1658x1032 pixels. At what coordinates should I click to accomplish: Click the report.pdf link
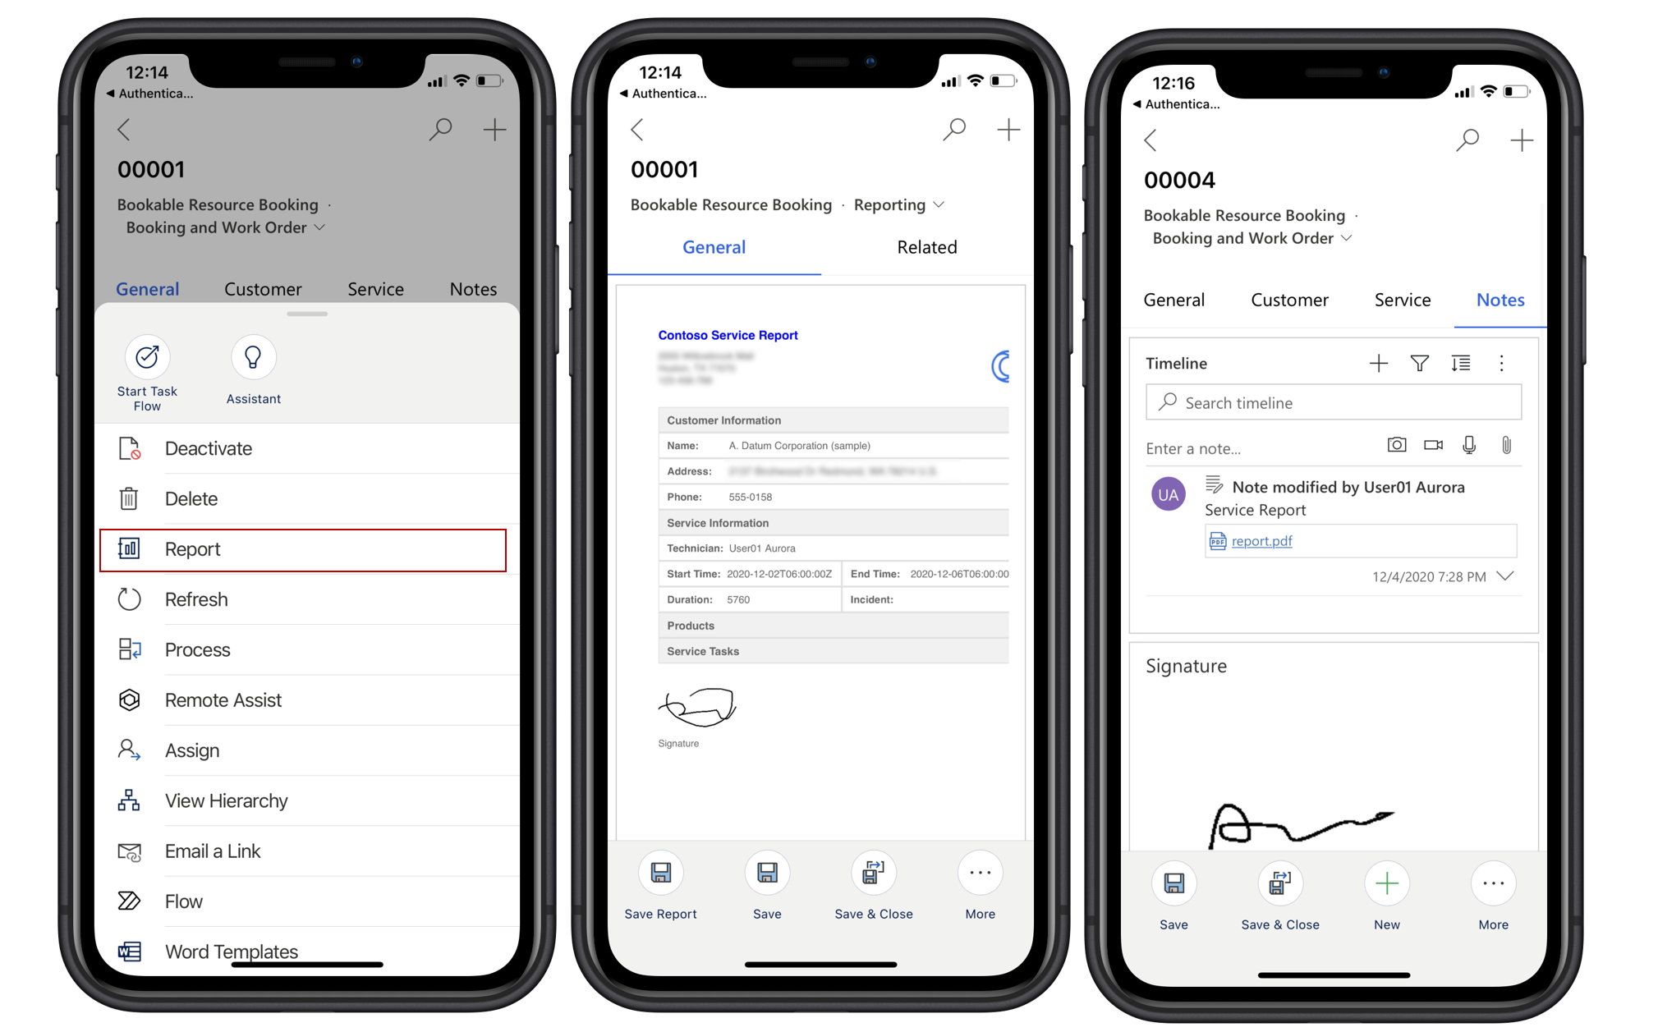coord(1262,541)
